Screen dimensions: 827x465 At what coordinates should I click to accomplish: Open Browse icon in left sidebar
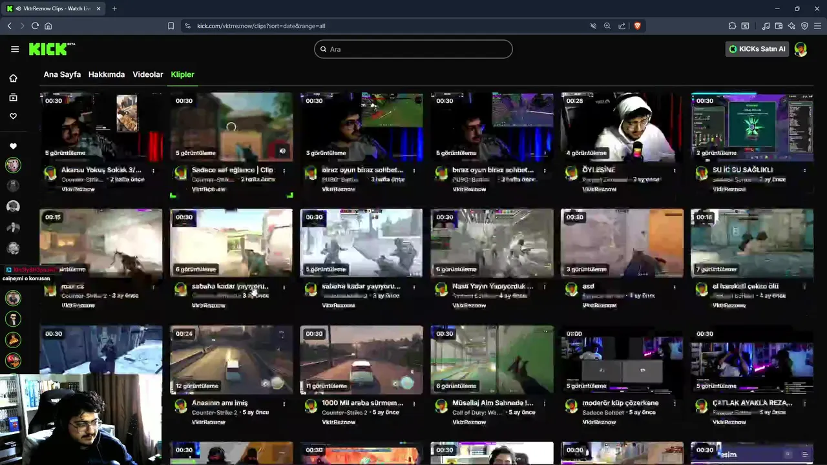pyautogui.click(x=13, y=98)
